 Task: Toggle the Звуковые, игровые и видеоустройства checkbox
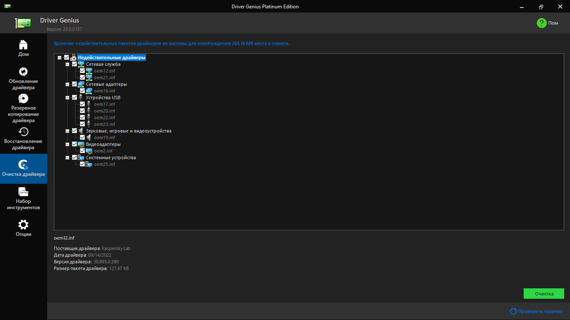click(x=74, y=131)
